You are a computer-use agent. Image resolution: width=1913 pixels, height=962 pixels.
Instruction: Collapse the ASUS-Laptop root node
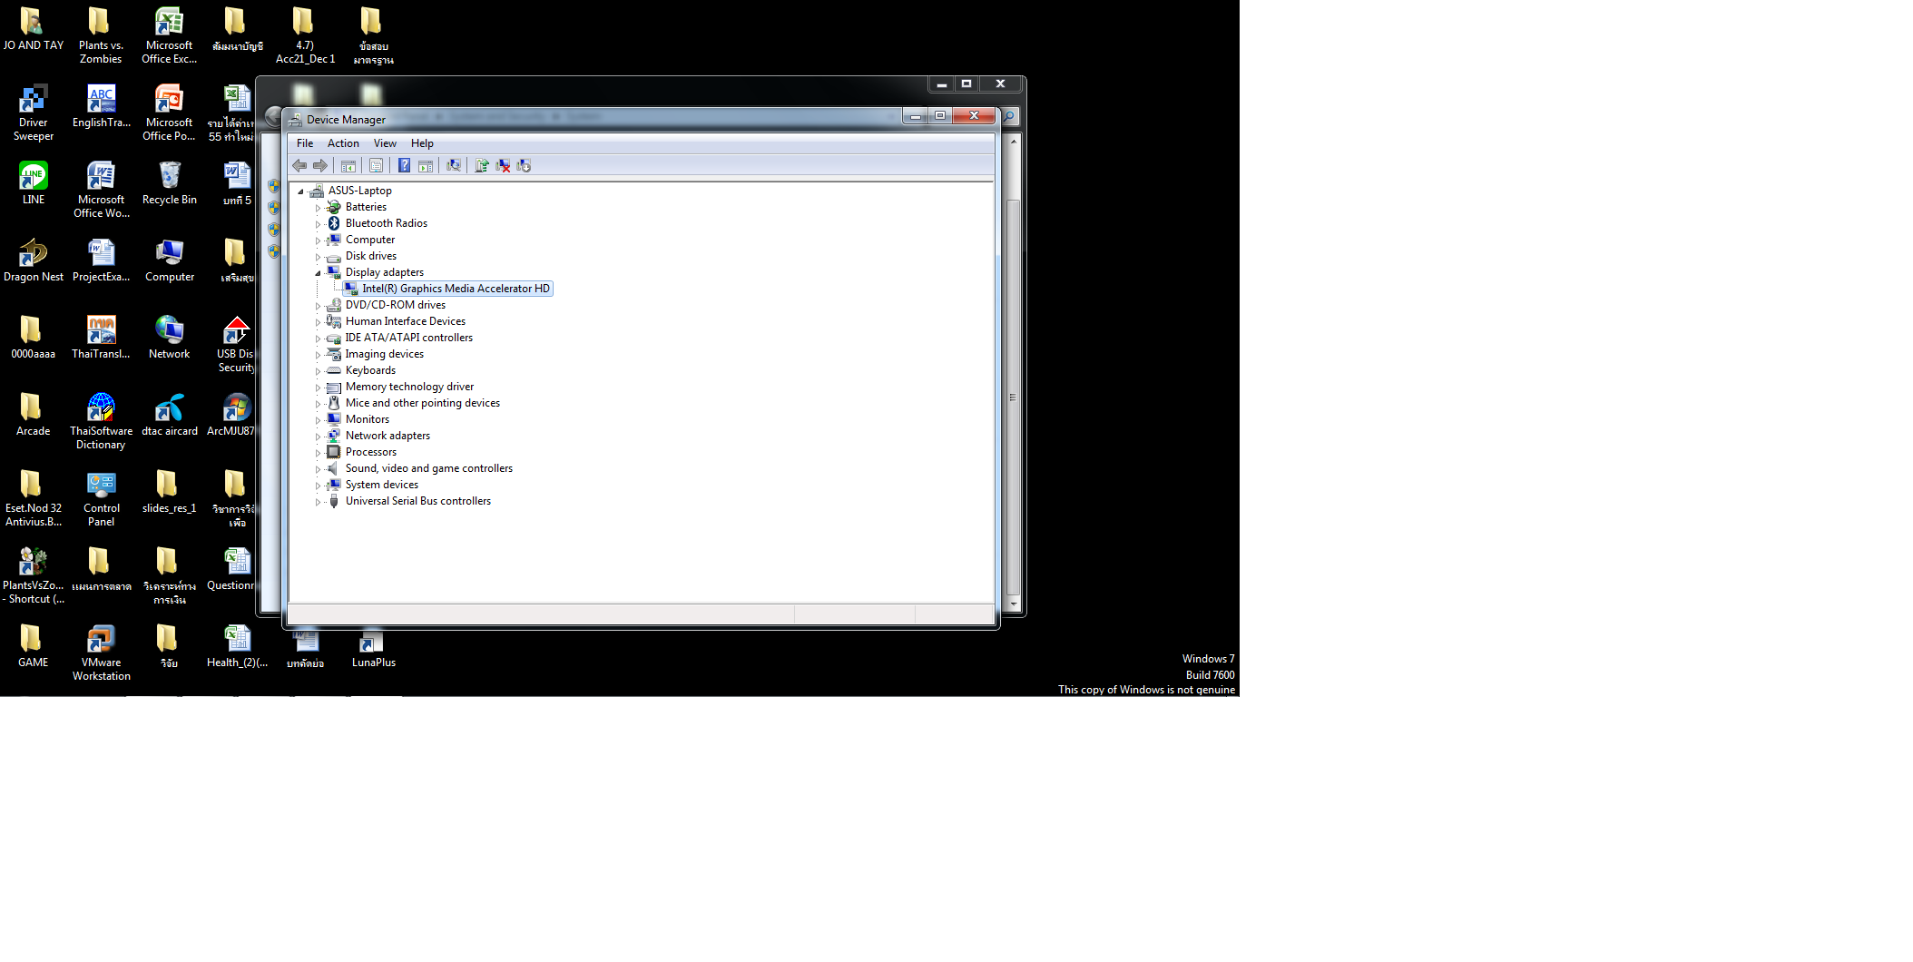tap(300, 191)
